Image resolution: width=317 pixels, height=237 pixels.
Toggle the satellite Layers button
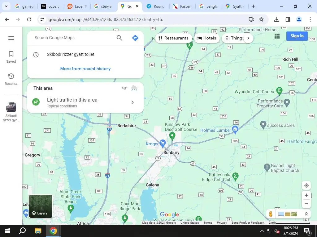(x=41, y=206)
